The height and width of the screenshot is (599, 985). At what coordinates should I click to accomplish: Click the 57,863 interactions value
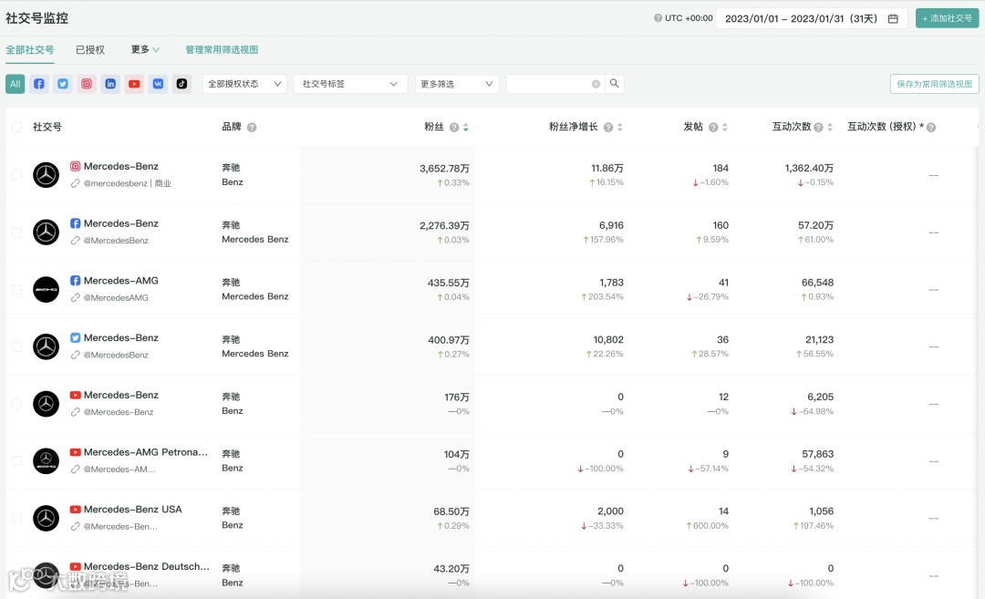tap(818, 454)
